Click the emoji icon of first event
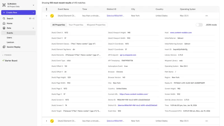Image resolution: width=224 pixels, height=126 pixels. 52,16
